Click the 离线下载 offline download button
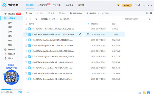The image size is (154, 95). (x=91, y=13)
